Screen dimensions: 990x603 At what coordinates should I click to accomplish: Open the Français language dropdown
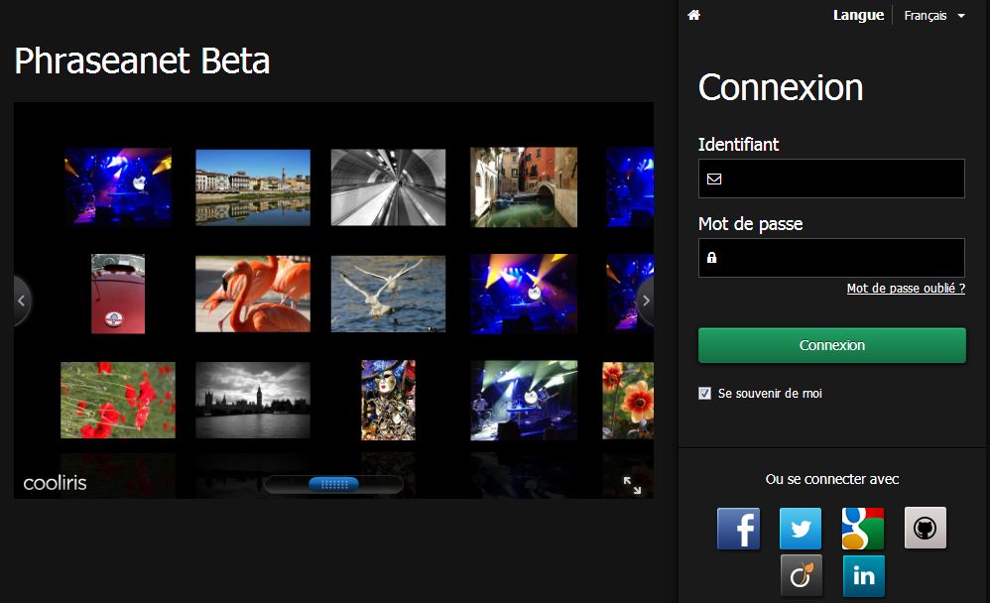(x=934, y=16)
